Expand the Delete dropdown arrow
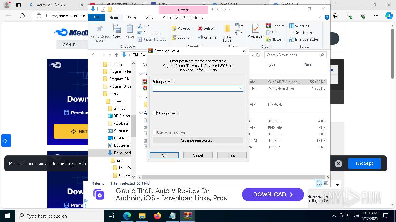 (216, 28)
